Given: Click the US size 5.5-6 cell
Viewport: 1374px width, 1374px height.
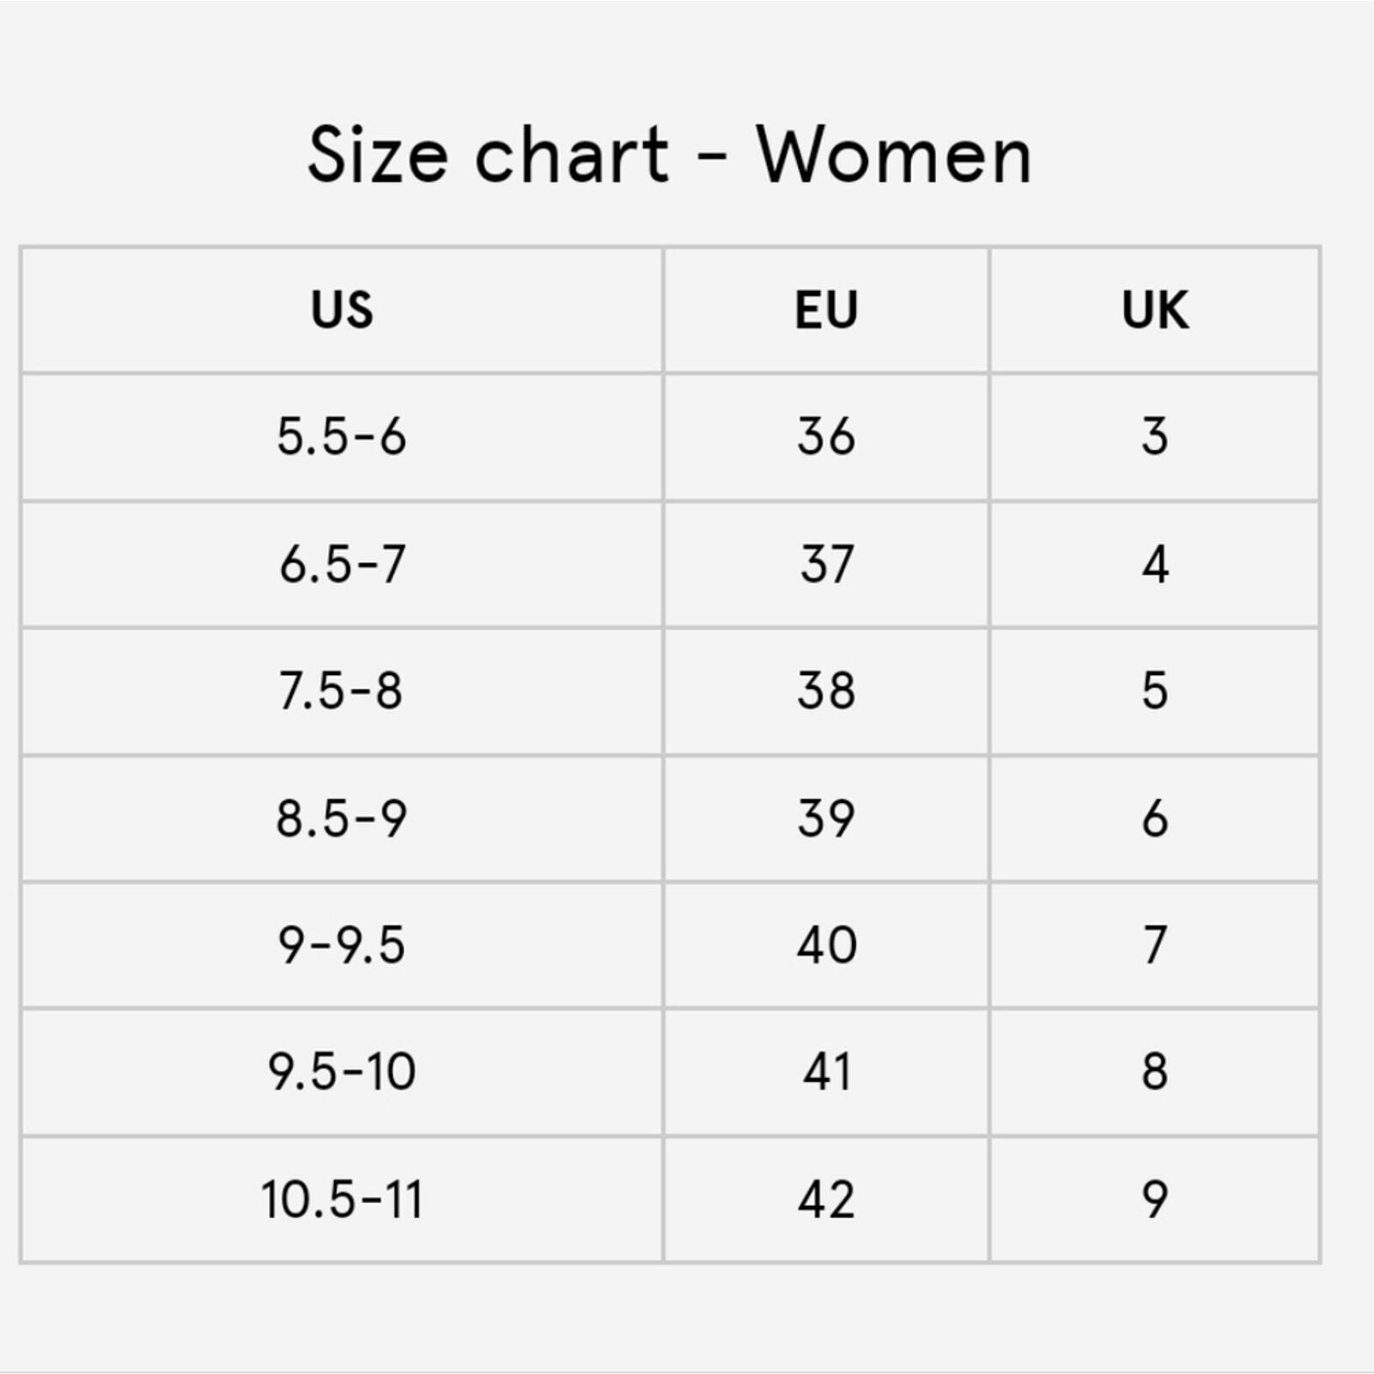Looking at the screenshot, I should tap(342, 436).
